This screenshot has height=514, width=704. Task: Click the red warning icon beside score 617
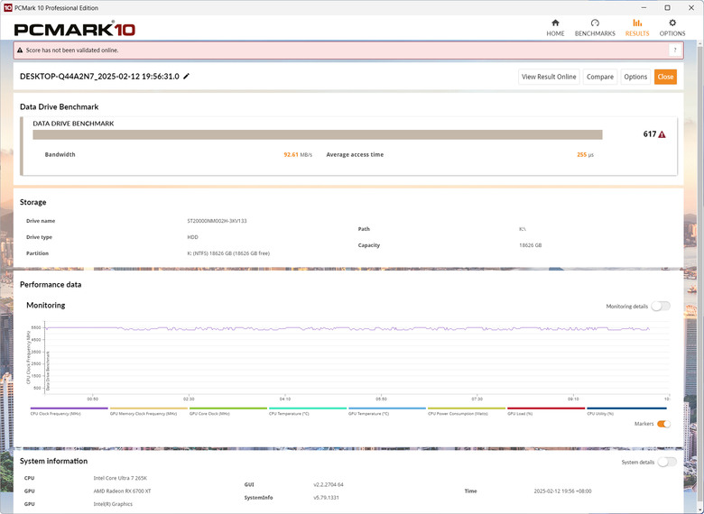tap(662, 134)
